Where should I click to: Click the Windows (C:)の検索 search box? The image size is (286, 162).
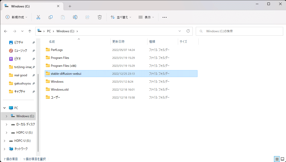[x=239, y=31]
